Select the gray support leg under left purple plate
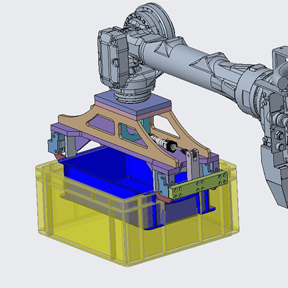The height and width of the screenshot is (288, 288). click(71, 146)
